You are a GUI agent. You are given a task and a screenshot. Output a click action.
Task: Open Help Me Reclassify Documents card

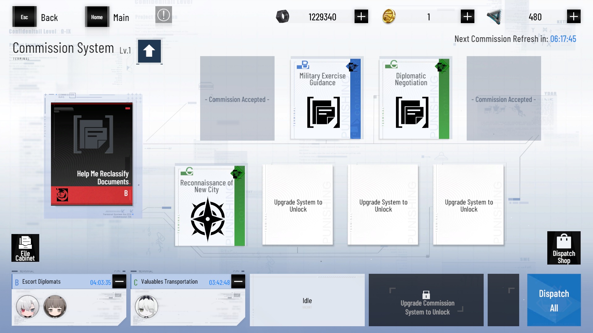92,154
